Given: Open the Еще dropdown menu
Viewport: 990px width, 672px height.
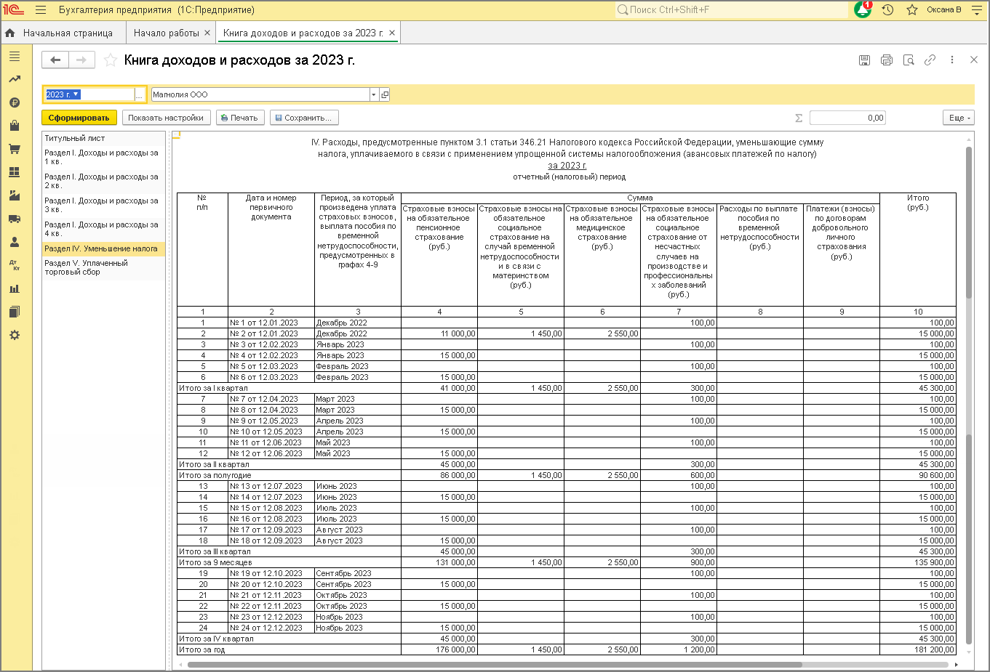Looking at the screenshot, I should click(x=959, y=118).
